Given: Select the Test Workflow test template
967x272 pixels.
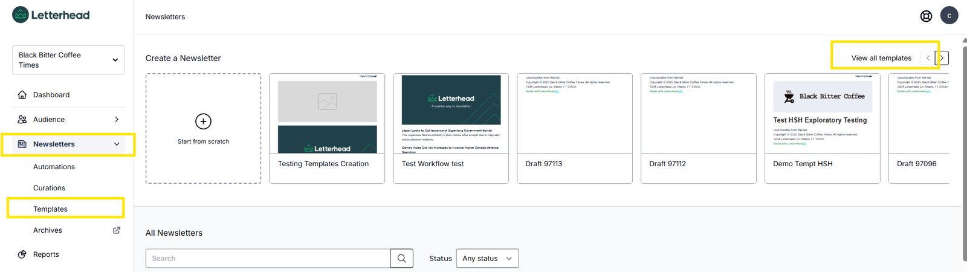Looking at the screenshot, I should click(451, 128).
